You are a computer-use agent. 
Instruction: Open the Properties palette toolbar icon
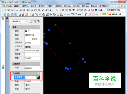point(78,10)
